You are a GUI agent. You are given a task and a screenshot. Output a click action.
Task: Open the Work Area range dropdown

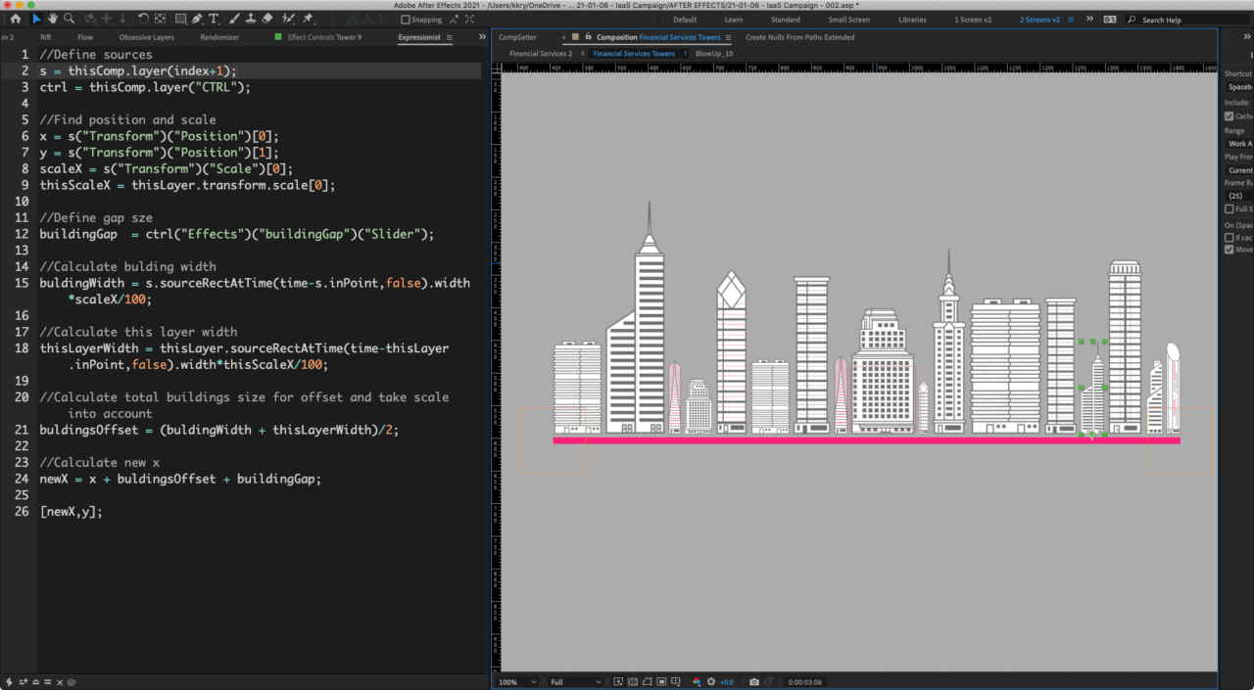tap(1239, 144)
